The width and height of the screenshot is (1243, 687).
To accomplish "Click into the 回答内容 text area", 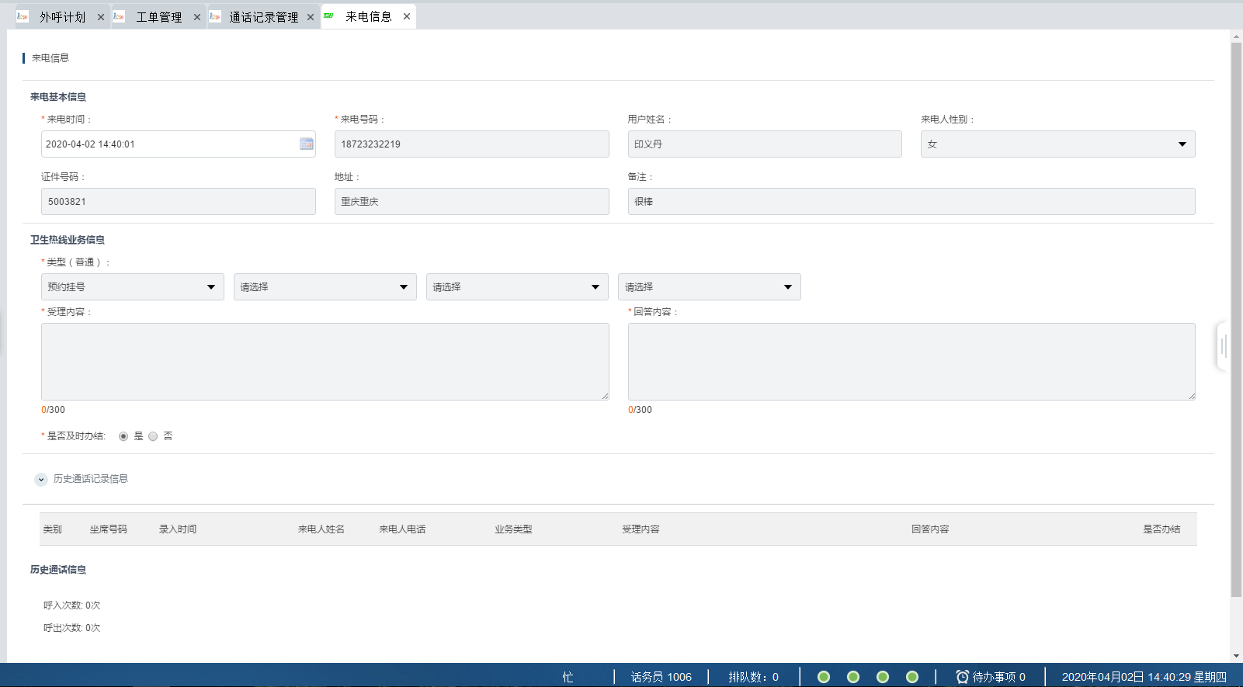I will (x=911, y=362).
